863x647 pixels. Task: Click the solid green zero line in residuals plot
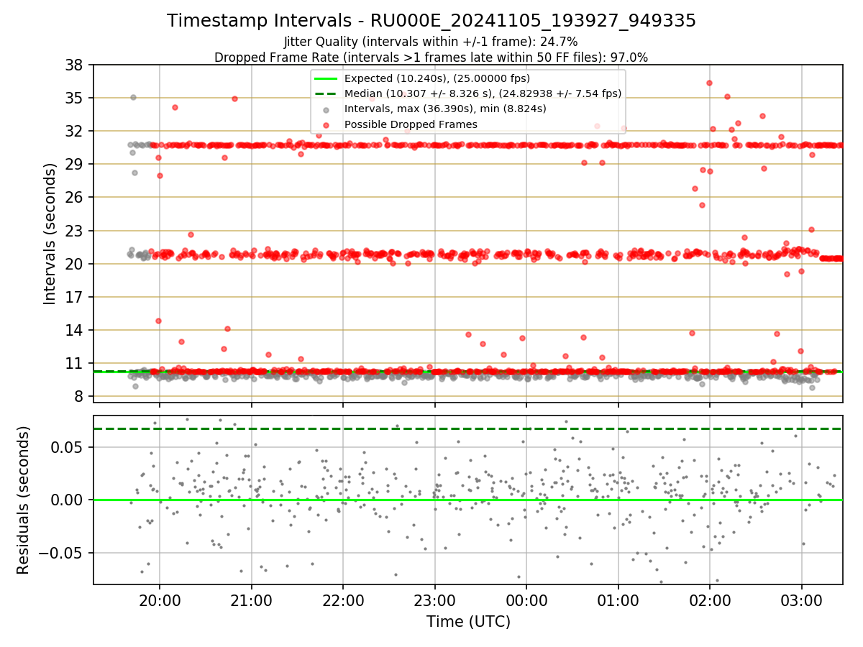pos(468,500)
